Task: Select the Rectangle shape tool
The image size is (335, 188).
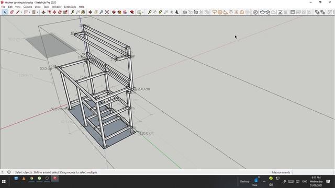Action: coord(33,12)
